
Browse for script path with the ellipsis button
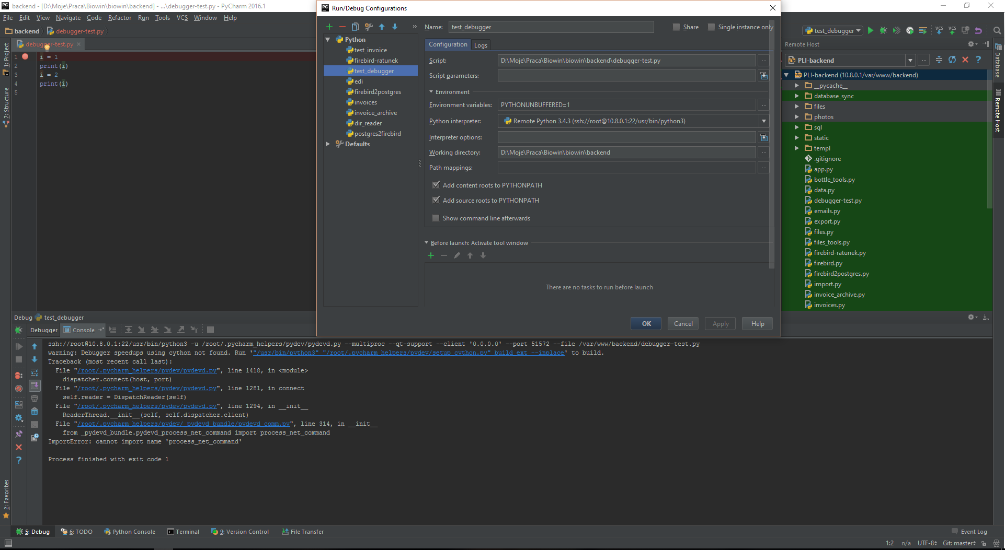click(763, 61)
